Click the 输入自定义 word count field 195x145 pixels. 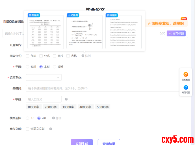[44, 99]
